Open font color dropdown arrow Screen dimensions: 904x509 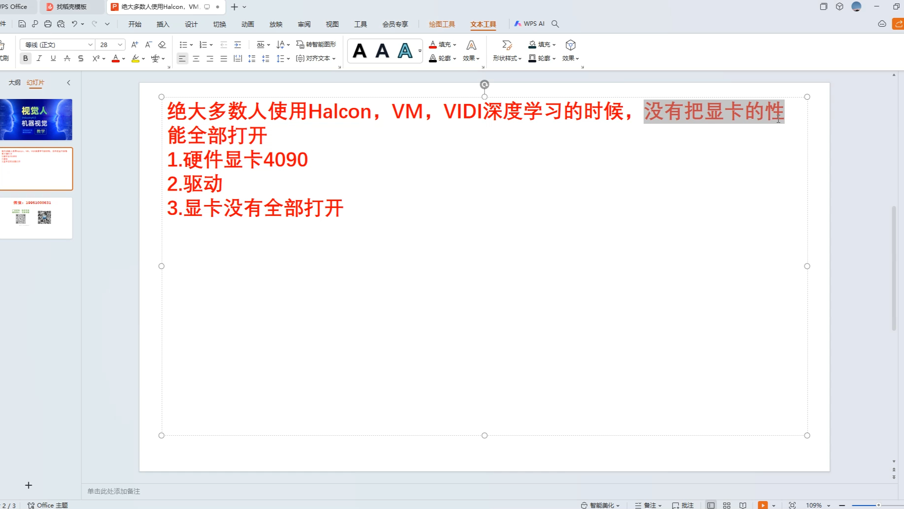click(124, 58)
